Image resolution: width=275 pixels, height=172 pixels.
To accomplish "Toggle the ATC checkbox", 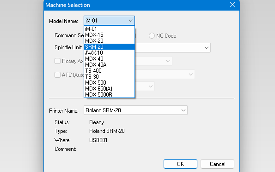I will pos(57,75).
